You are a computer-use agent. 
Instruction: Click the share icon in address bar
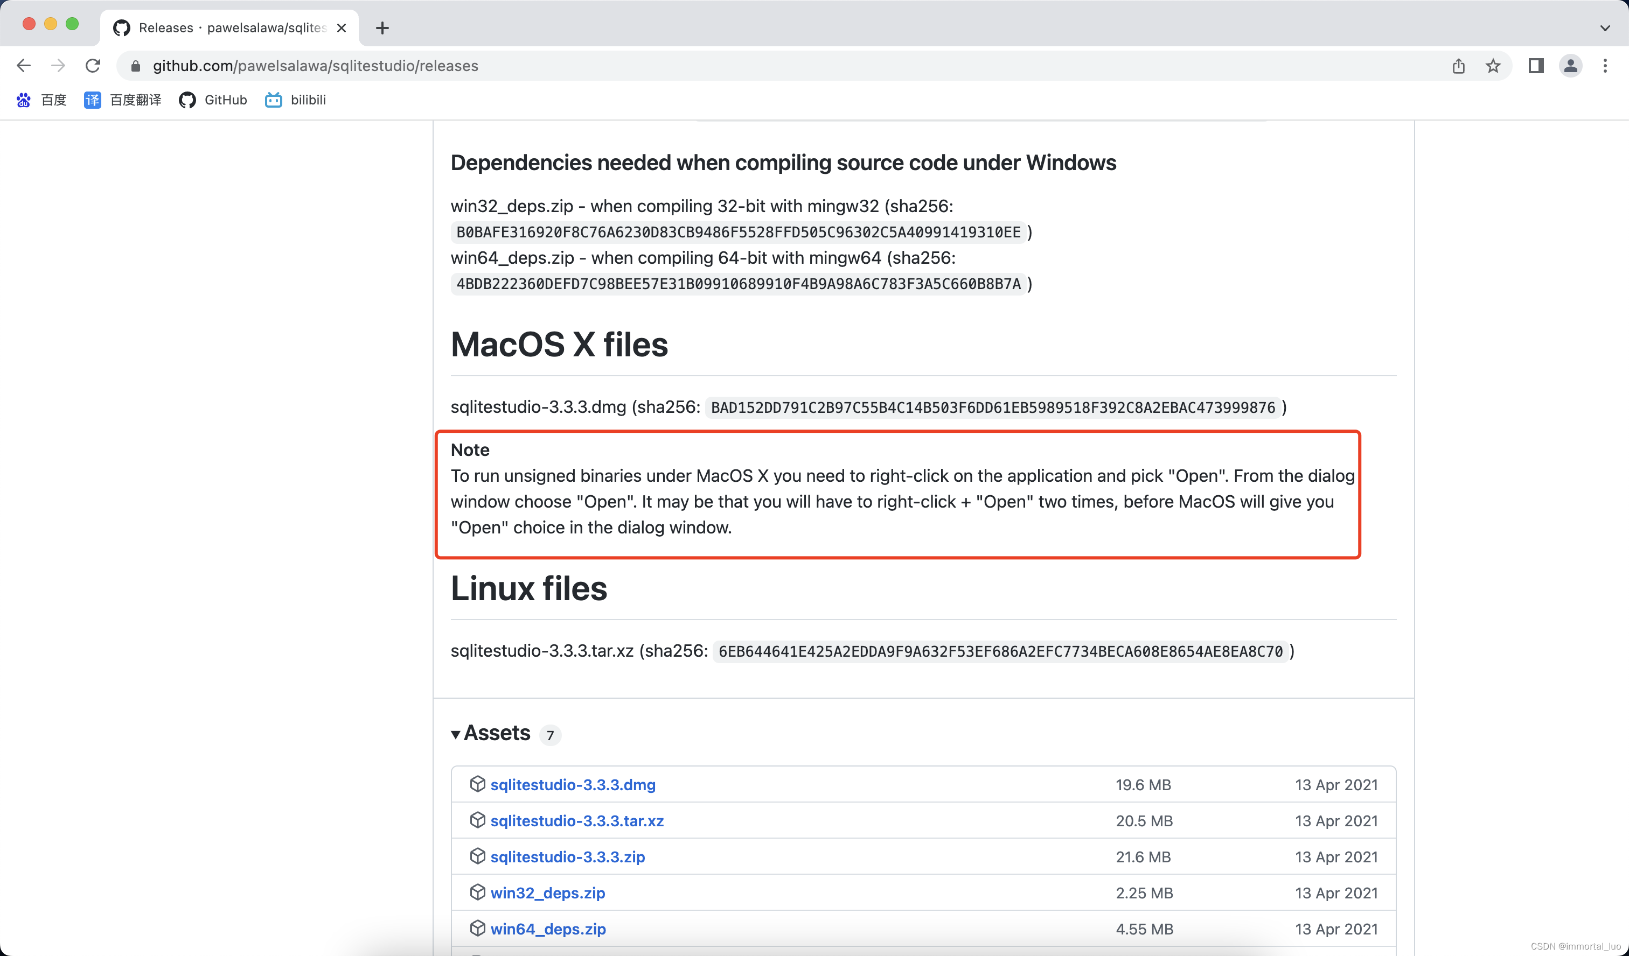1458,66
